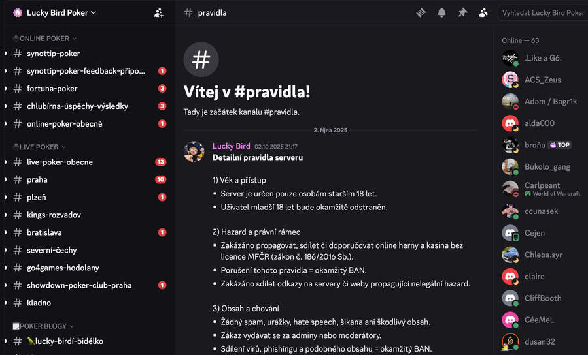588x355 pixels.
Task: Open the fortuna-poker channel
Action: 52,89
